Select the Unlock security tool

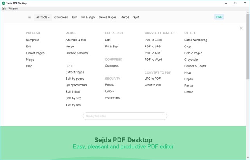[x=110, y=91]
